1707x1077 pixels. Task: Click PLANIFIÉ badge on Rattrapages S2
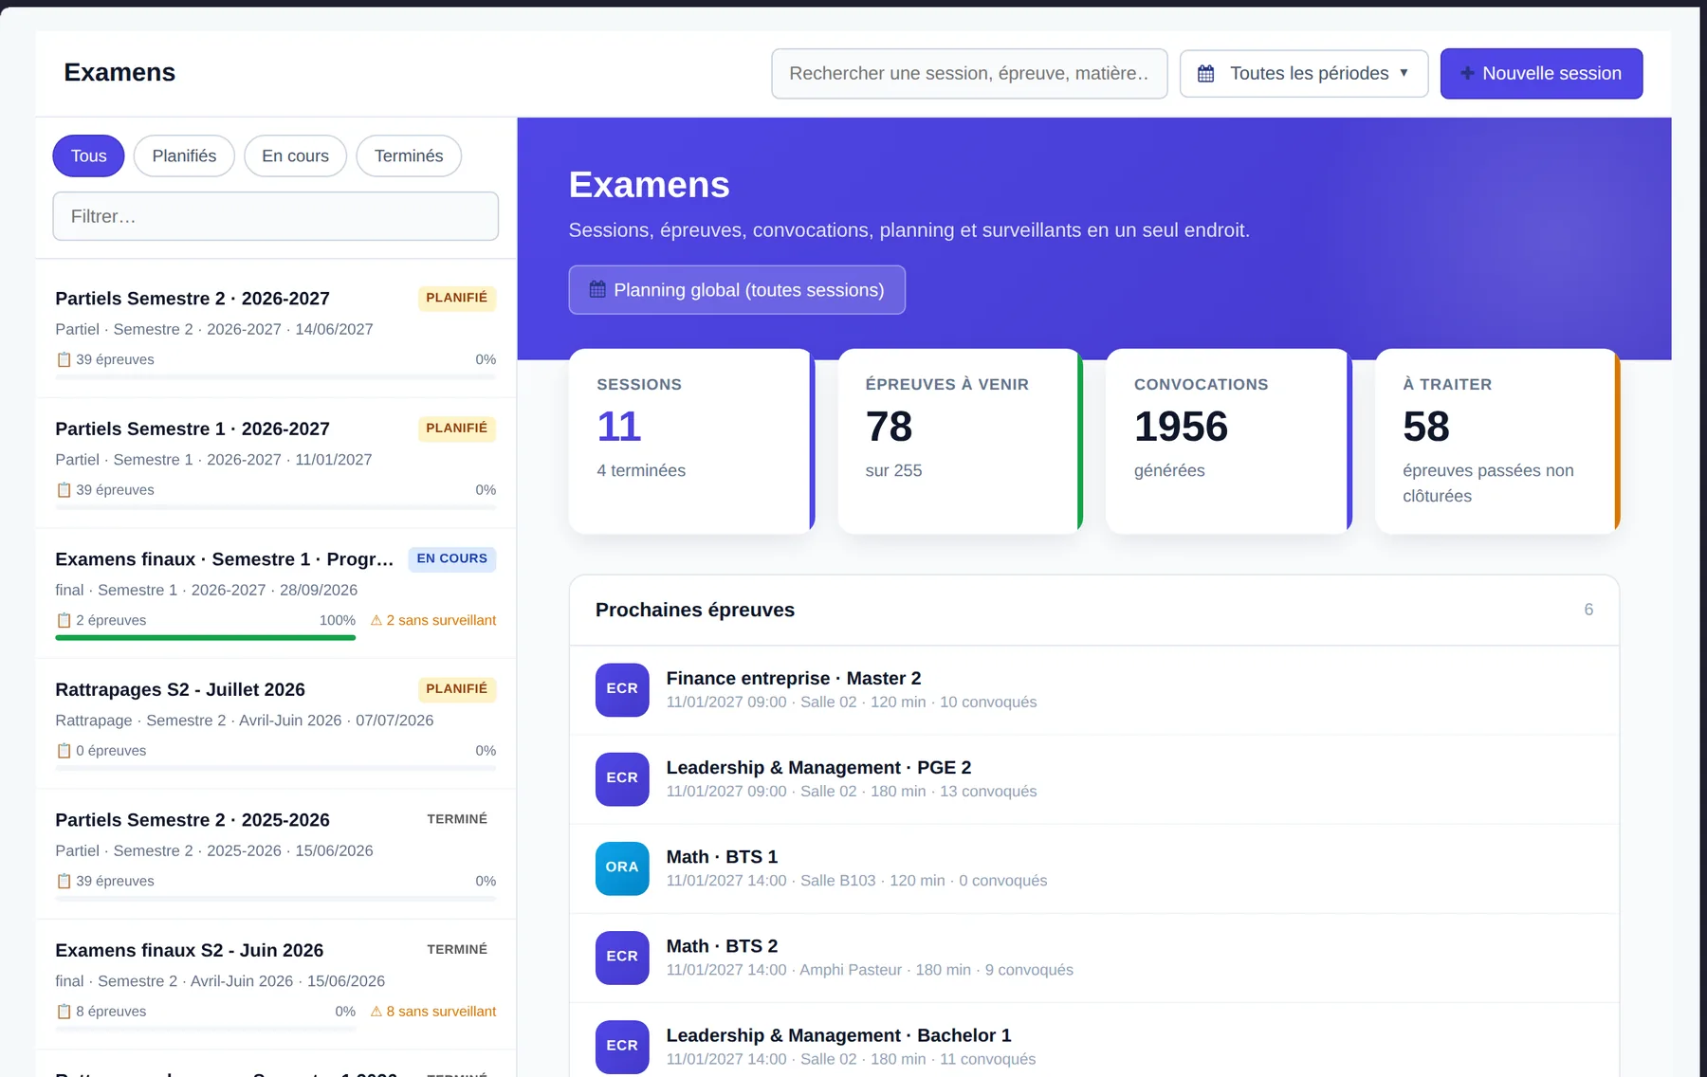click(456, 688)
